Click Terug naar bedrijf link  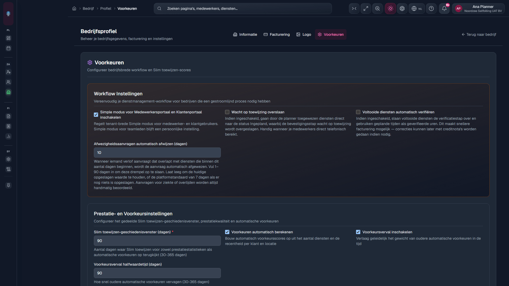click(x=479, y=34)
